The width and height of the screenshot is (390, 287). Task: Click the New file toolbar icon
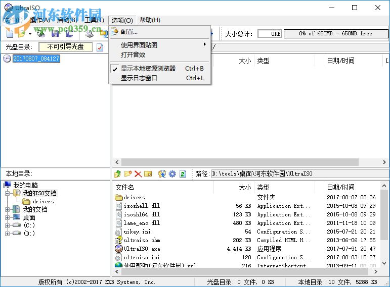click(x=10, y=33)
